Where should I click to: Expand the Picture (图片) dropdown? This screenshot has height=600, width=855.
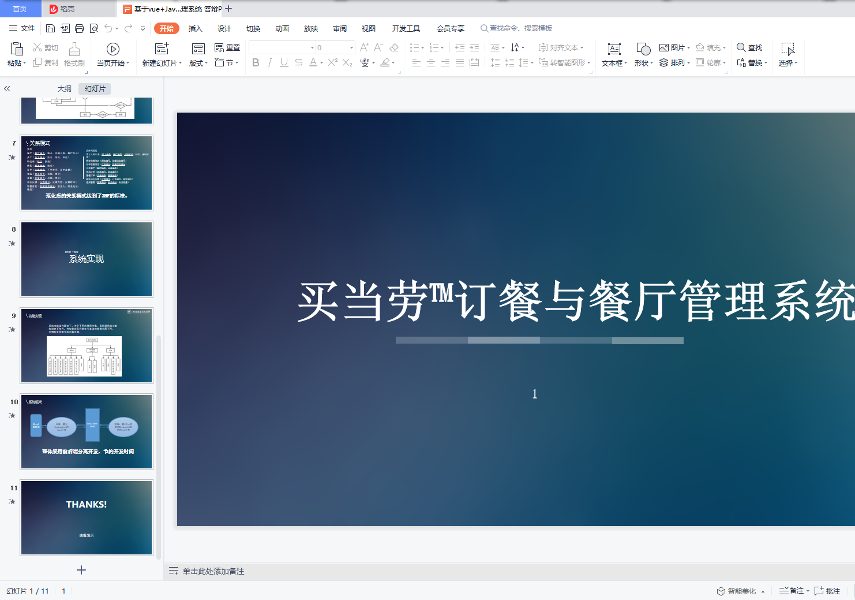click(688, 48)
